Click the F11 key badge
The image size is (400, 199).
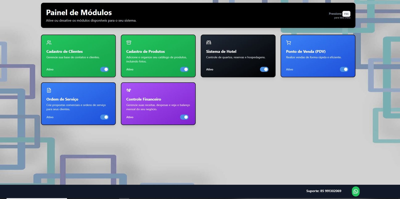point(346,14)
